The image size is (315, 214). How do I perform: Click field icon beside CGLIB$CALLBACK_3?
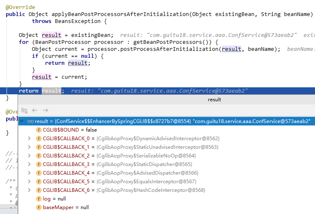click(39, 164)
